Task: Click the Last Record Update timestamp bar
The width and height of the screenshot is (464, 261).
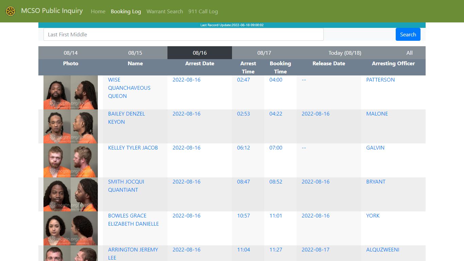Action: click(232, 25)
